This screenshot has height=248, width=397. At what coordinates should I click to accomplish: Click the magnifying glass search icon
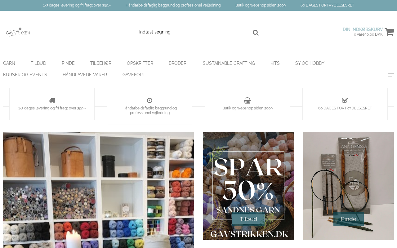256,33
